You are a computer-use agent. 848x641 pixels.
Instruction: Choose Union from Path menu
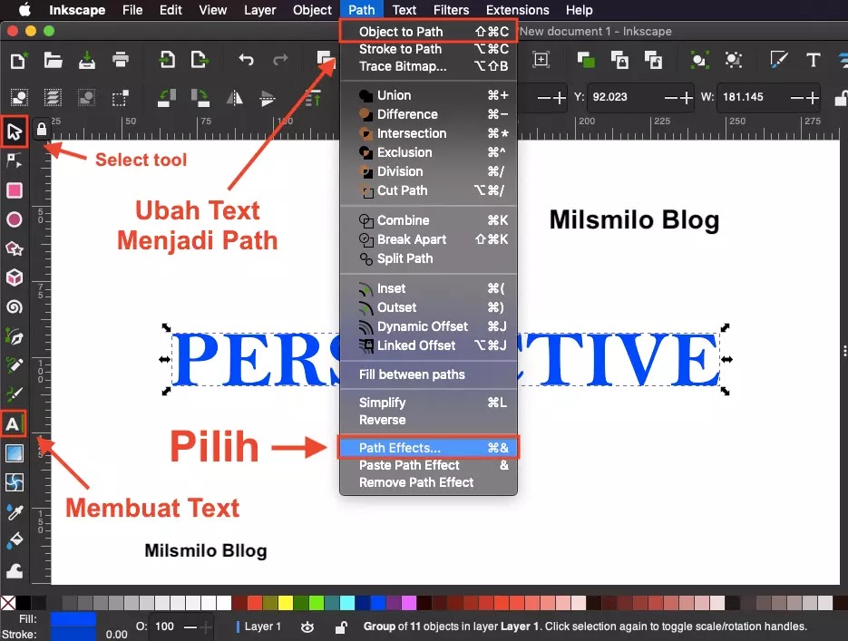coord(428,95)
